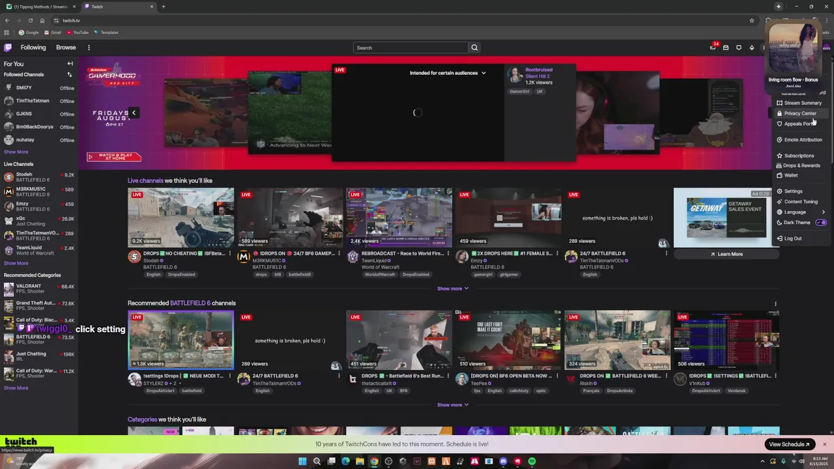Open Chrome from the Windows taskbar

click(x=374, y=462)
